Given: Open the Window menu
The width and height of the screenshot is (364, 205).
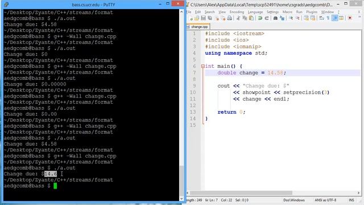Looking at the screenshot, I should (x=328, y=12).
